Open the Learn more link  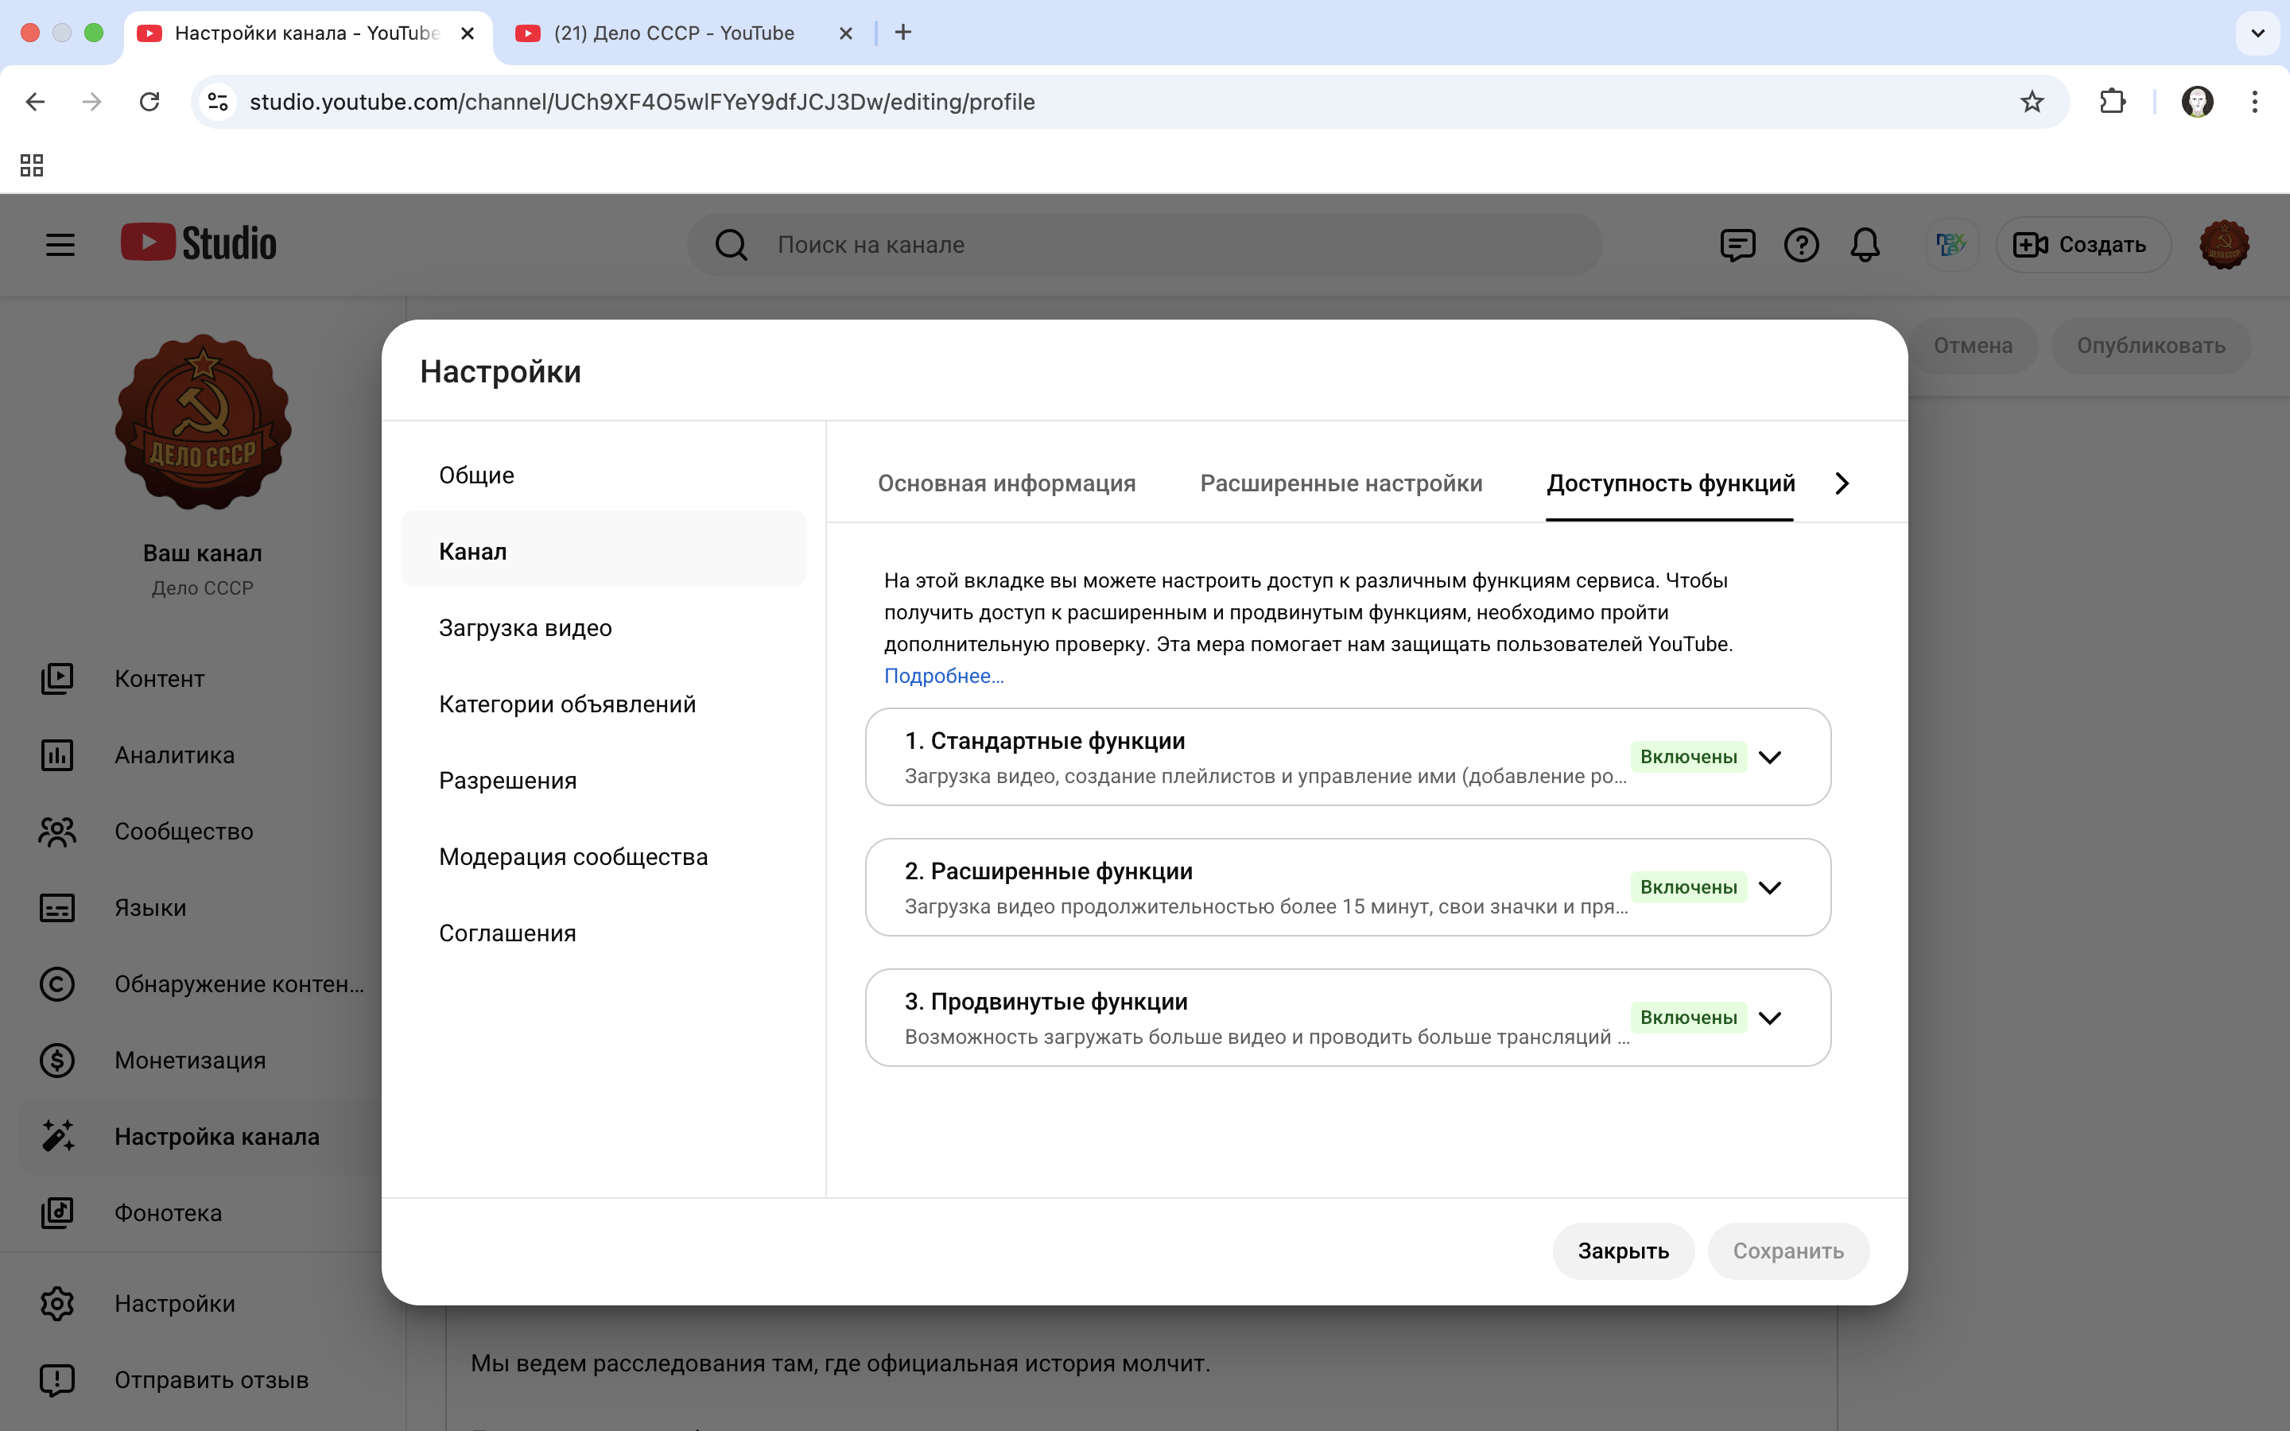click(944, 676)
